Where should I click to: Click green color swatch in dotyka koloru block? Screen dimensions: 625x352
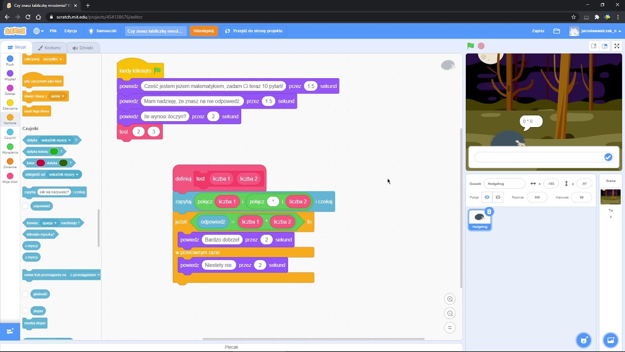pos(54,152)
